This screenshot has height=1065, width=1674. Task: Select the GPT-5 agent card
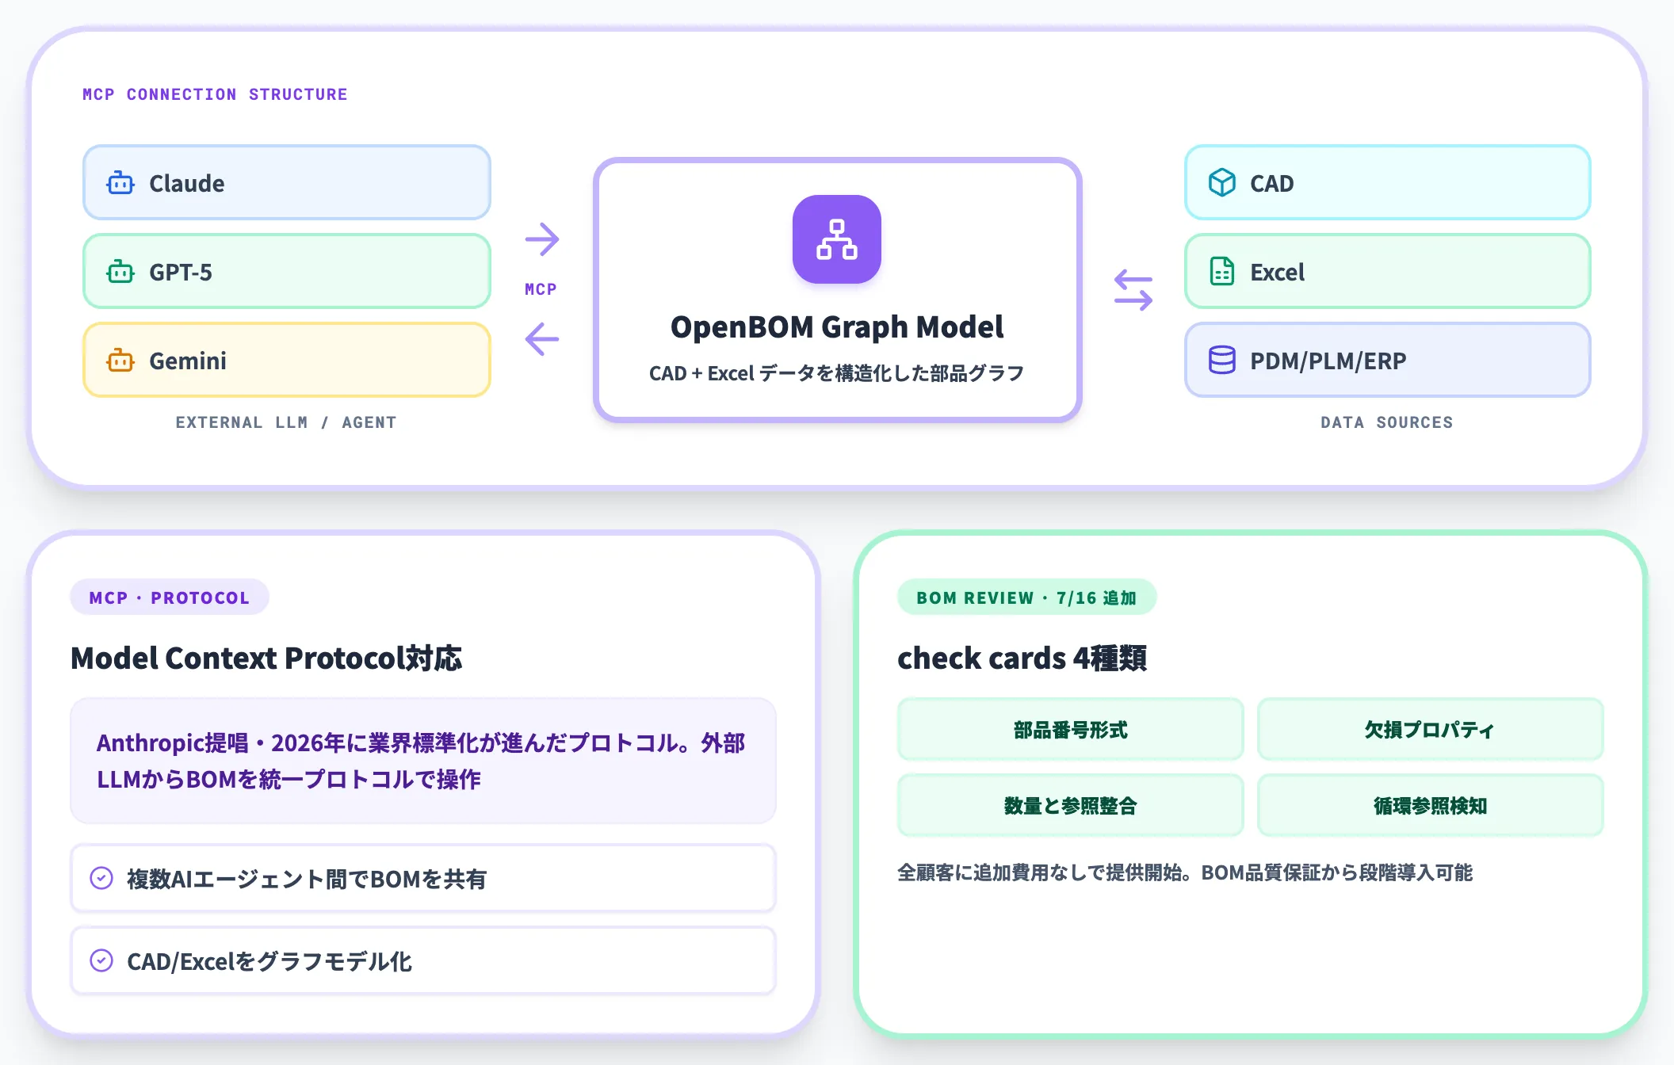287,271
